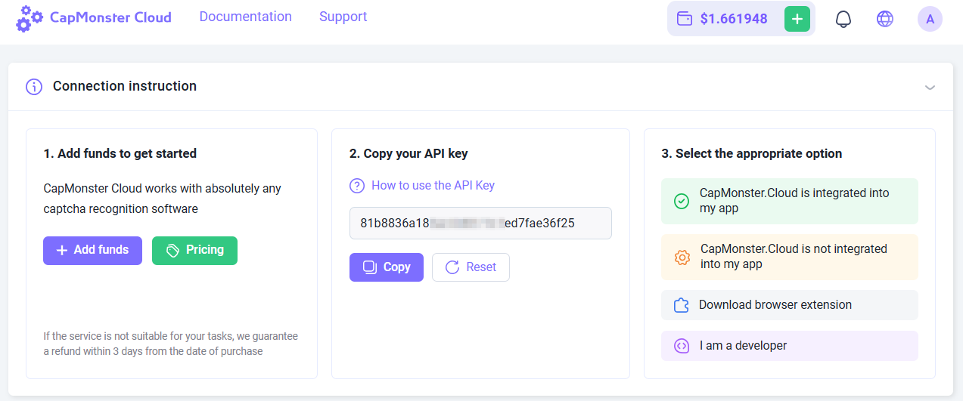The height and width of the screenshot is (401, 963).
Task: Click the question mark help icon
Action: pos(357,186)
